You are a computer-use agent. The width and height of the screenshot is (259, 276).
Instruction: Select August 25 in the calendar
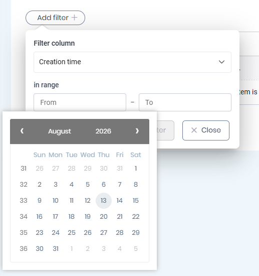(72, 233)
